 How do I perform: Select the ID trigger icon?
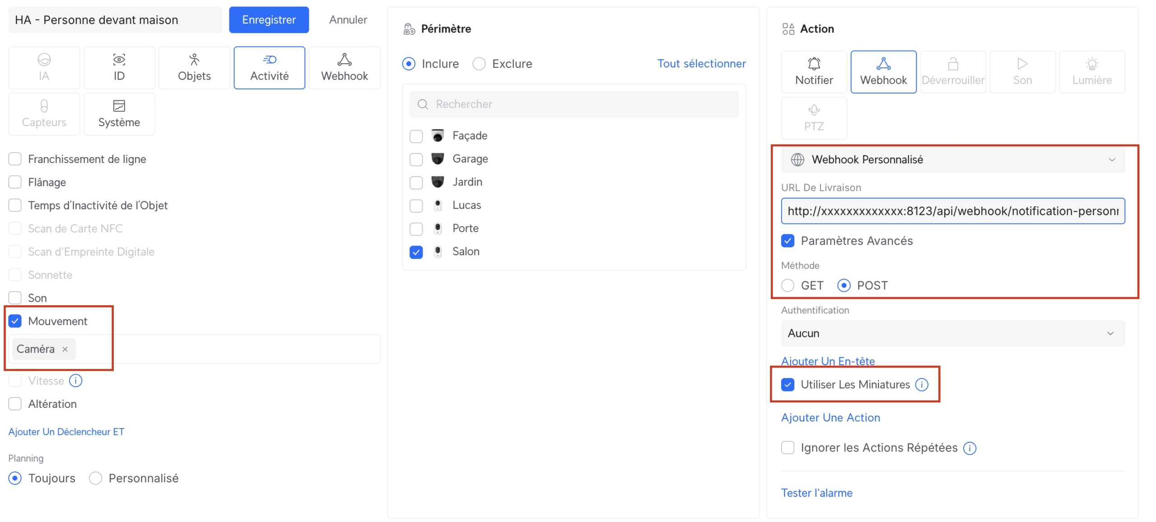pyautogui.click(x=119, y=60)
